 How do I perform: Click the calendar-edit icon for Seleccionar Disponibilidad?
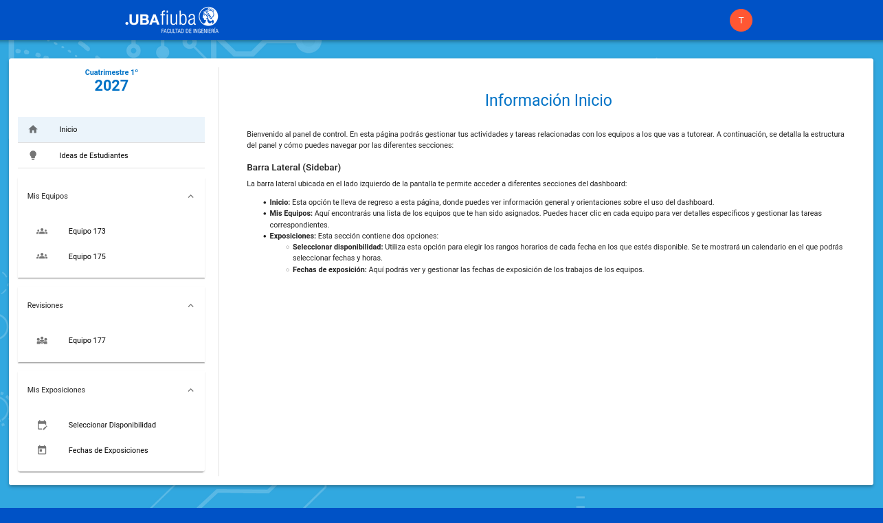[42, 425]
